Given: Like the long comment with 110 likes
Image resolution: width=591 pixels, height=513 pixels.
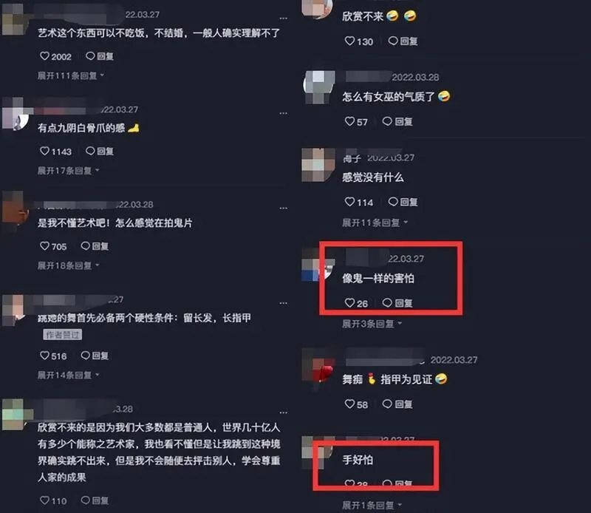Looking at the screenshot, I should (44, 500).
